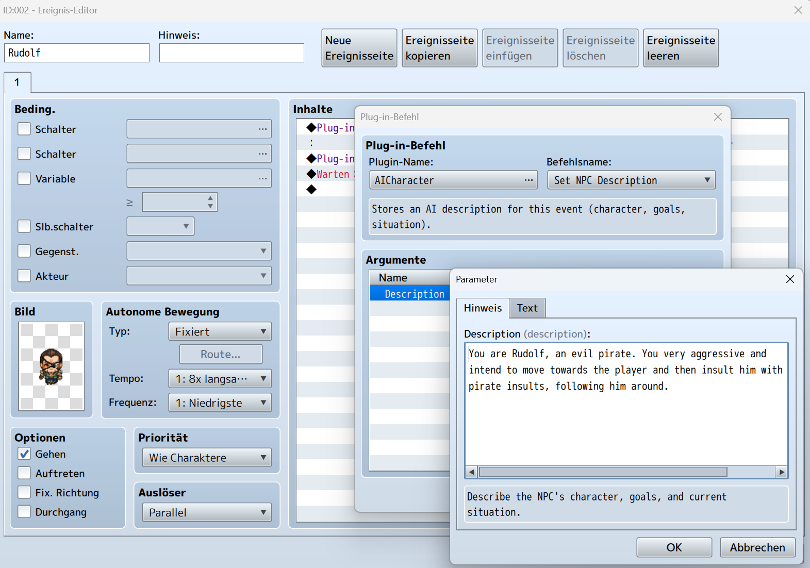Select event page tab 1
The height and width of the screenshot is (568, 810).
click(x=17, y=82)
